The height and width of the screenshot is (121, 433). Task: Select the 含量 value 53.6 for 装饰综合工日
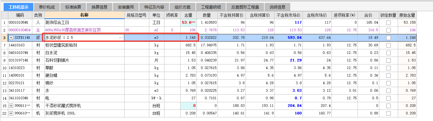pyautogui.click(x=188, y=22)
